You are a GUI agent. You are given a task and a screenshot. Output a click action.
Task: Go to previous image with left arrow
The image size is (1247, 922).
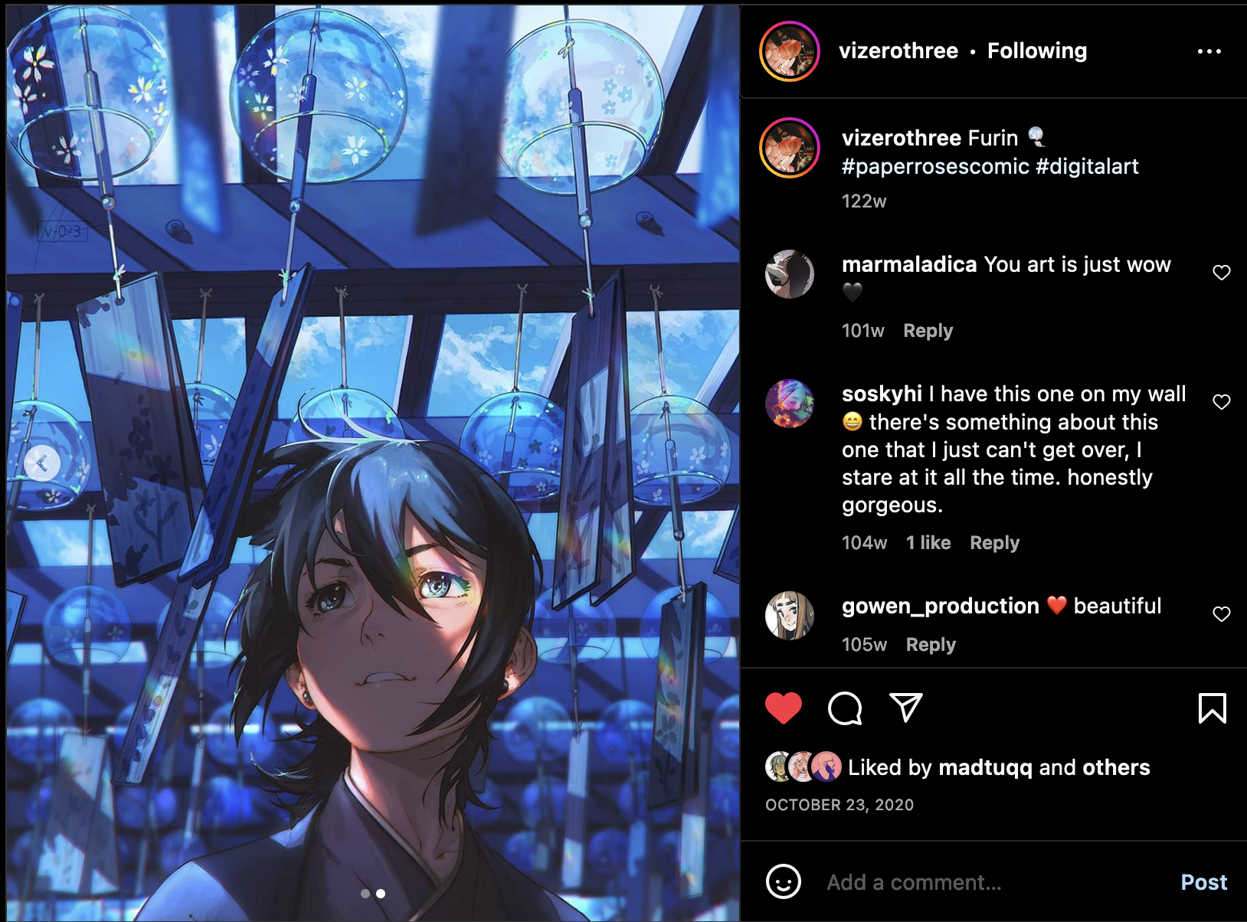tap(42, 463)
